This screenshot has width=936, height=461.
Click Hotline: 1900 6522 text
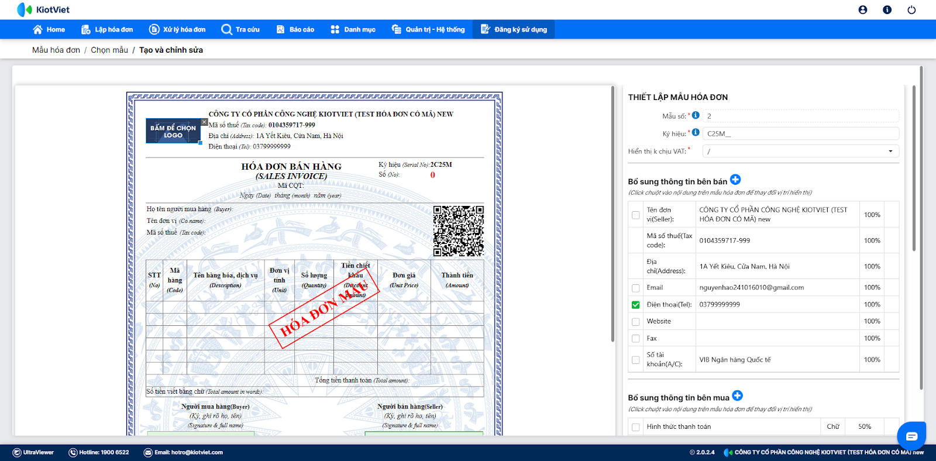(104, 452)
